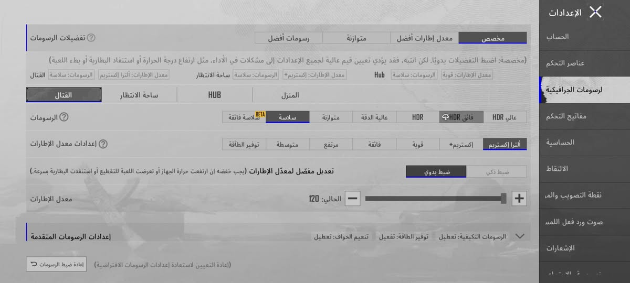Choose سلاسة graphics quality
The height and width of the screenshot is (283, 630).
[x=287, y=117]
